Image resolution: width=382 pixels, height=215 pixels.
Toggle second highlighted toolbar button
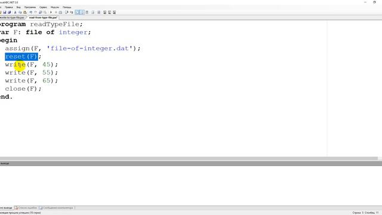(x=82, y=12)
